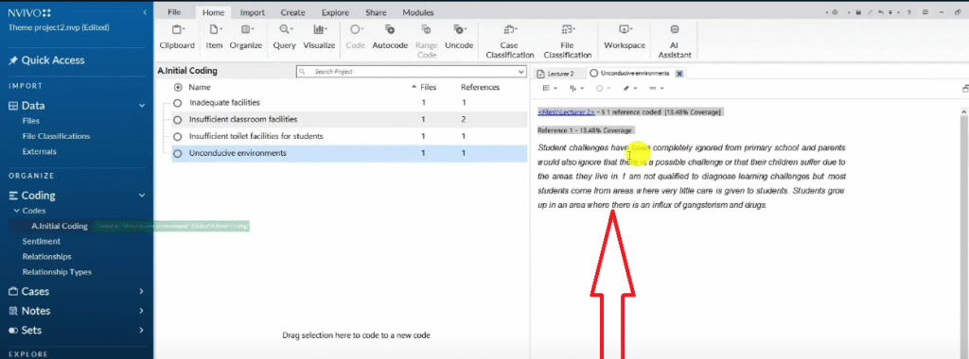The image size is (969, 359).
Task: Click the Quick Access pin item
Action: tap(46, 60)
